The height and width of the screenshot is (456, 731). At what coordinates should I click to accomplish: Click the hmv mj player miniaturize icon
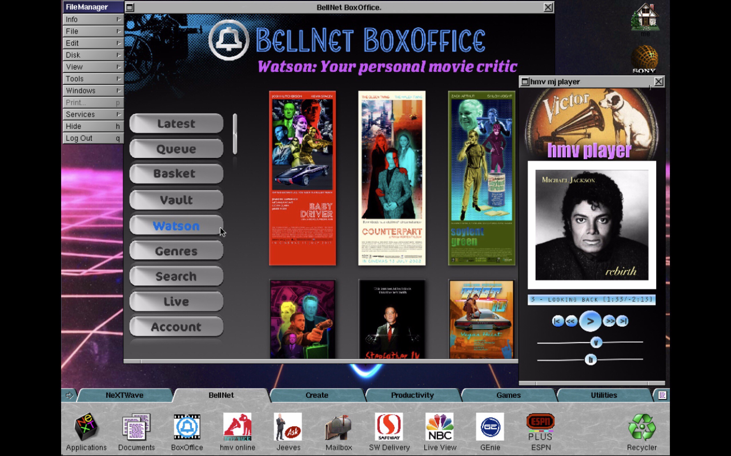(525, 82)
